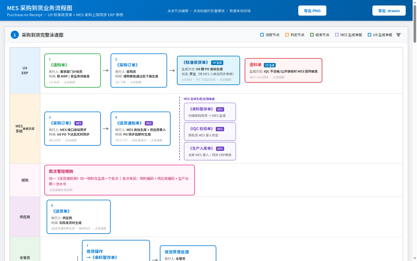
Task: Click MES badge on 生产入库单
Action: tap(220, 149)
